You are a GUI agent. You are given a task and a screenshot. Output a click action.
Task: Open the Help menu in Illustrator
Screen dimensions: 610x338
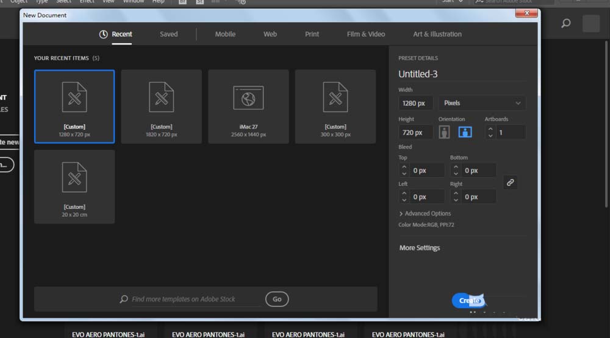(x=158, y=2)
